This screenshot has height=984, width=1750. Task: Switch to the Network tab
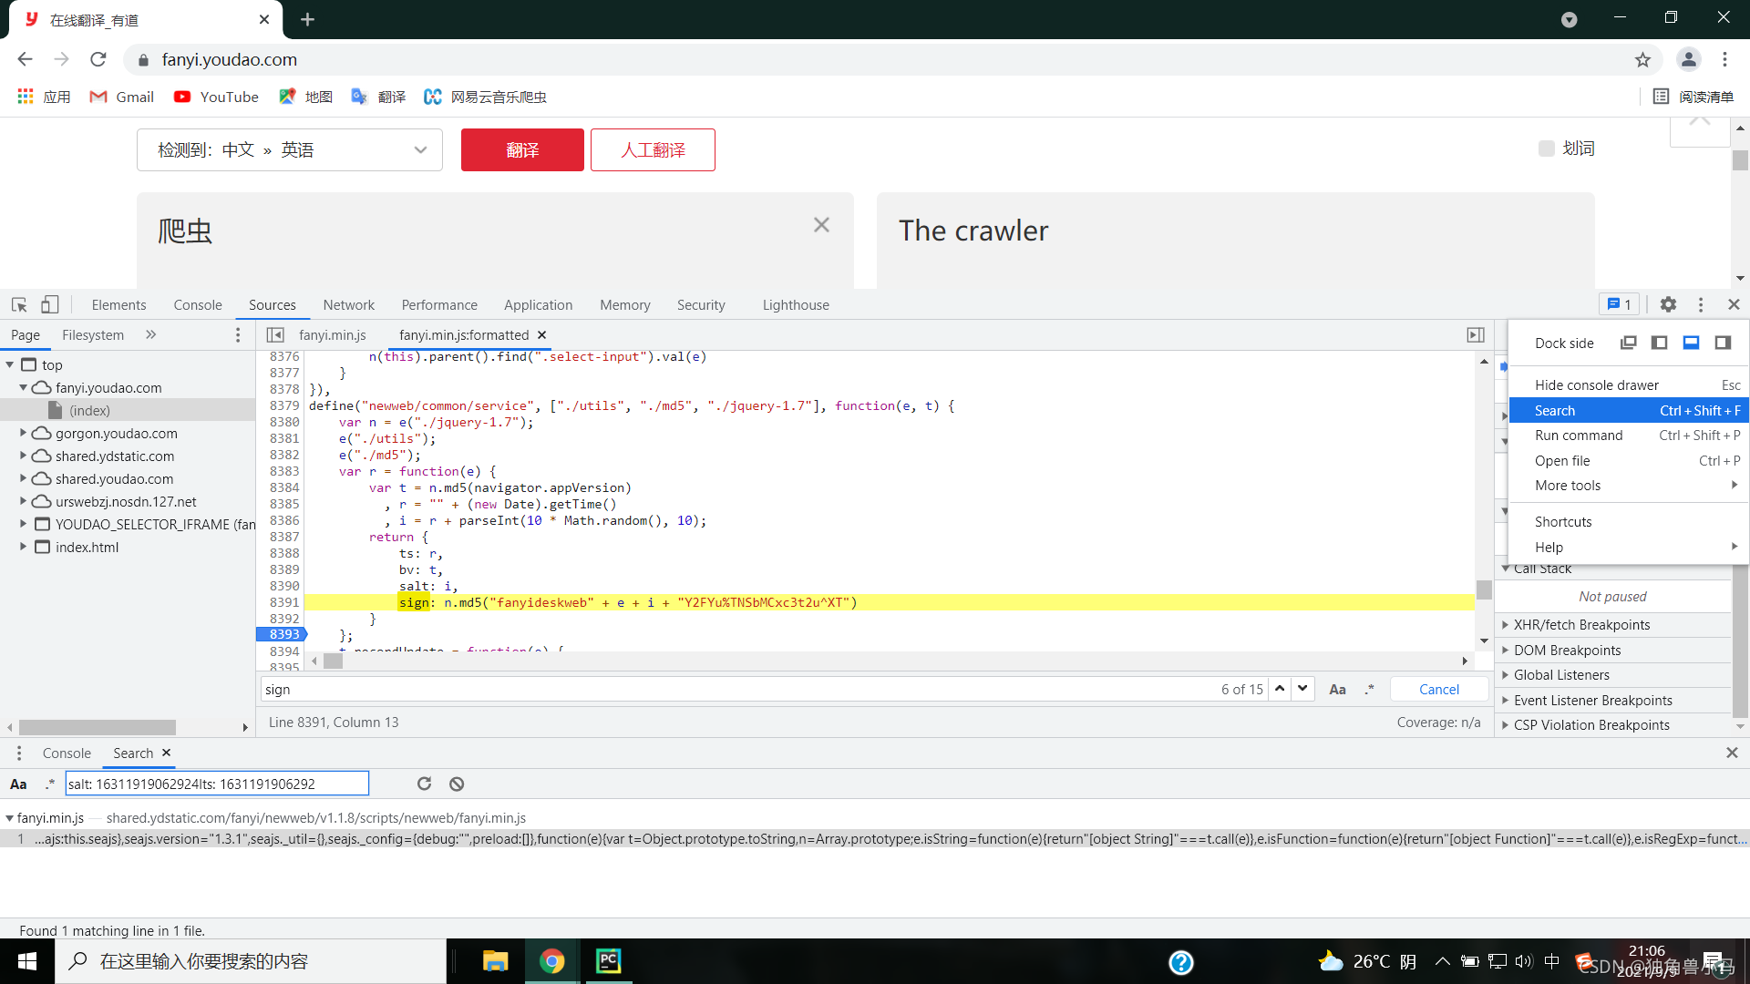[348, 305]
